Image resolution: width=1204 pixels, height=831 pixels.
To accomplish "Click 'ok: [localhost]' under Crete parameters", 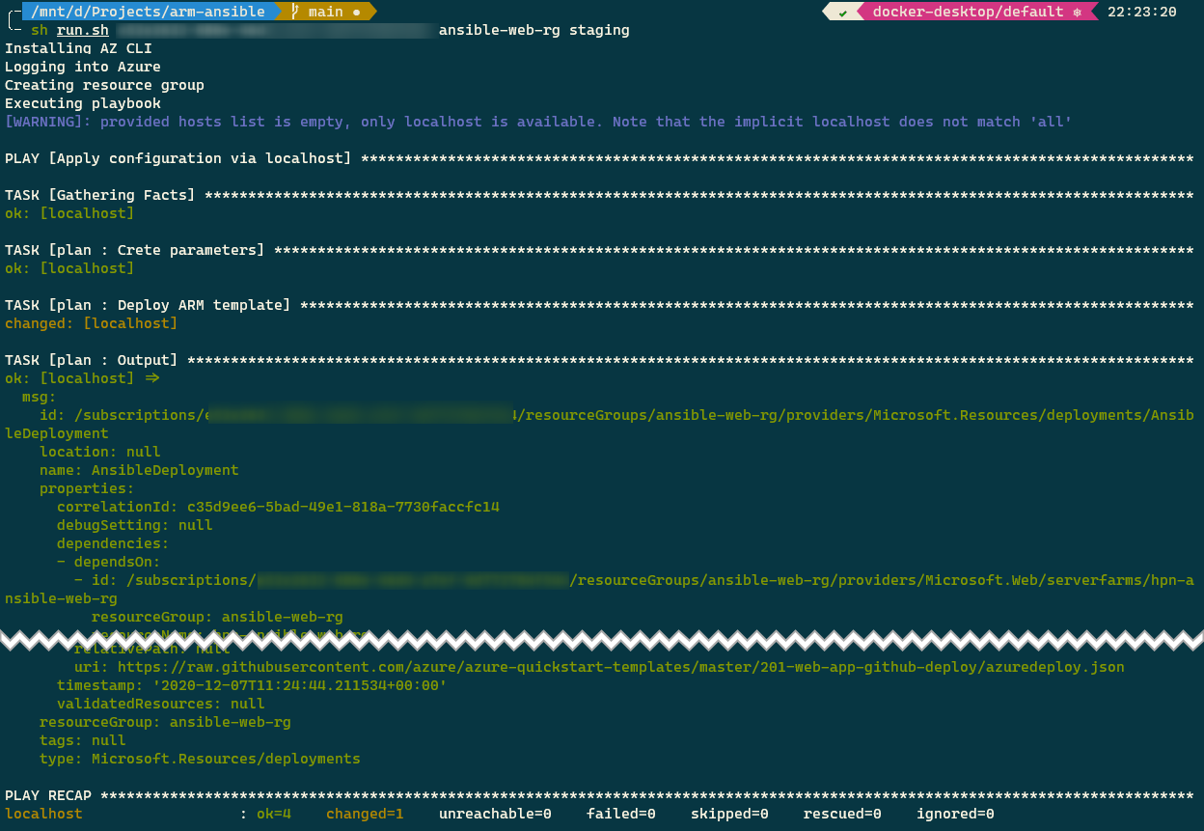I will pyautogui.click(x=69, y=268).
